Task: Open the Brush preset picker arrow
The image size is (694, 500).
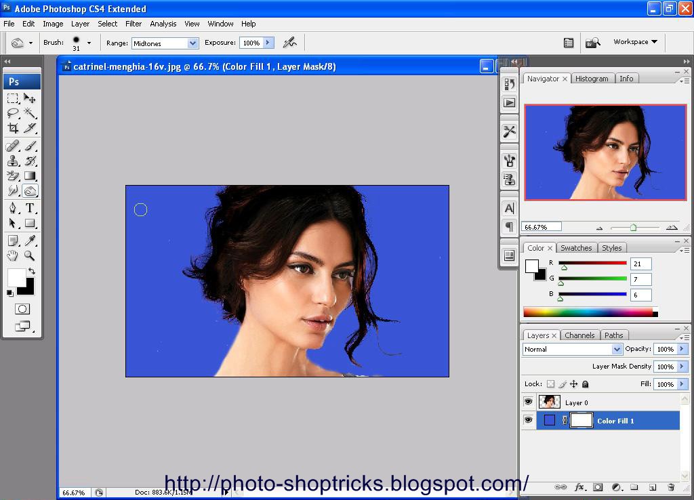Action: (89, 43)
